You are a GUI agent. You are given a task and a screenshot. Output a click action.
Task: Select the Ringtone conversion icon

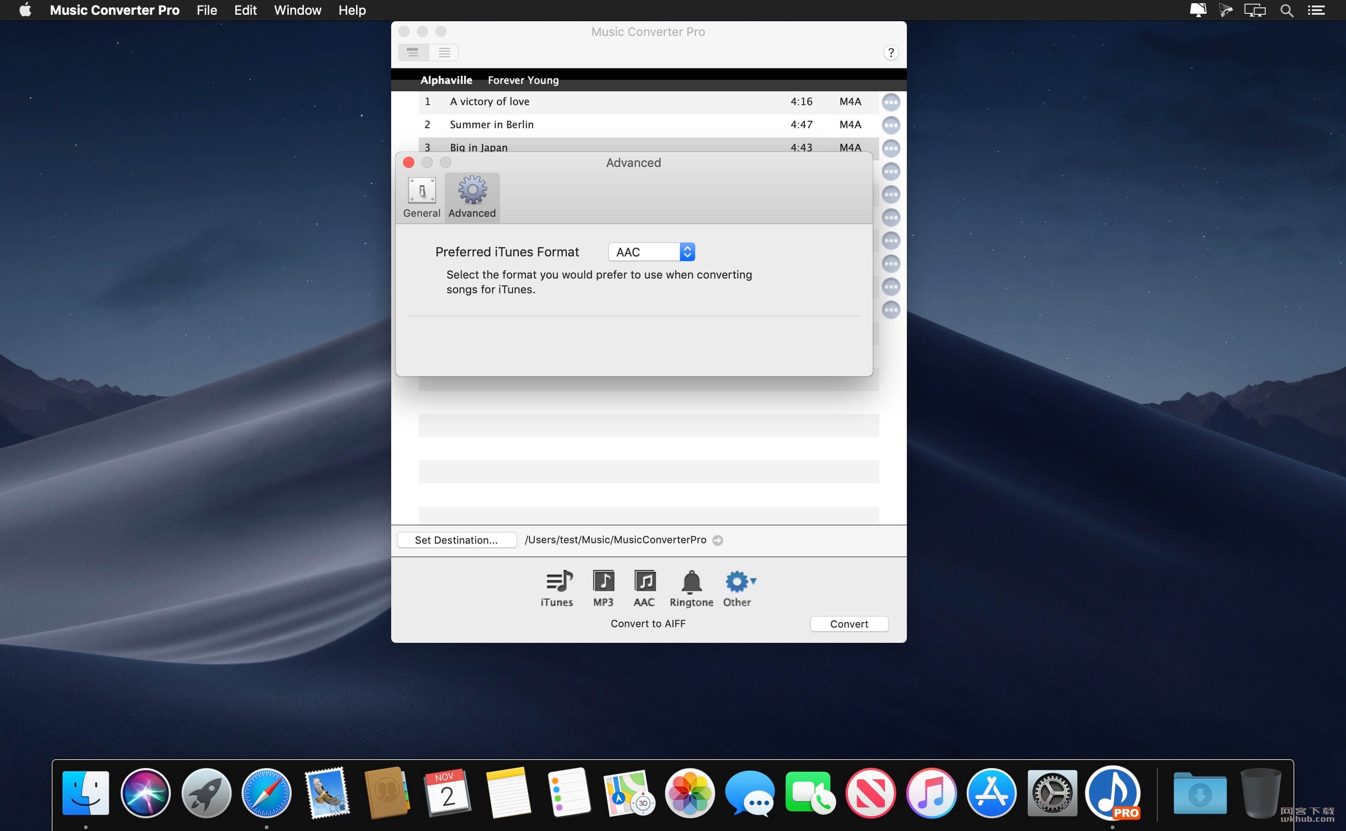pyautogui.click(x=691, y=588)
